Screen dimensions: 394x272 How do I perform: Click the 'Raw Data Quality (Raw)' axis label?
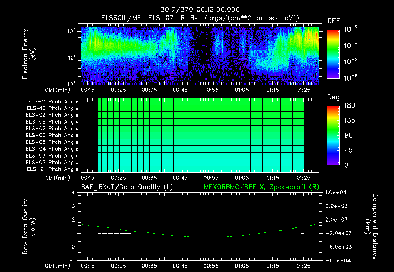click(28, 227)
